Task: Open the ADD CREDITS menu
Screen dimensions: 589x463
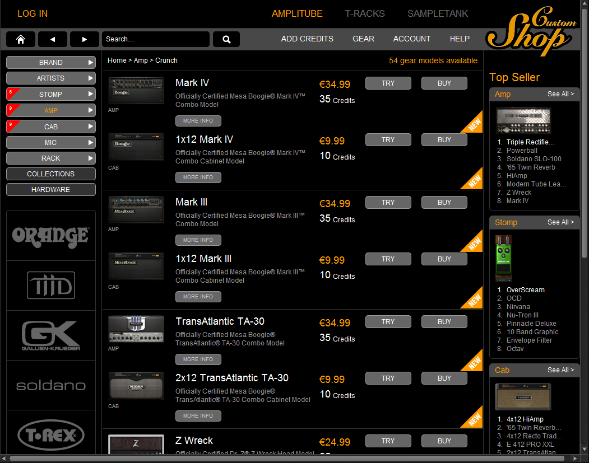Action: 307,39
